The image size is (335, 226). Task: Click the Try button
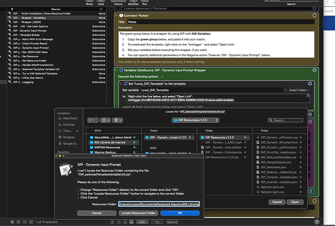157,222
